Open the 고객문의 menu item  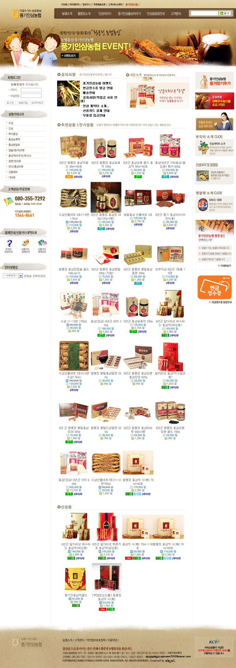click(176, 14)
